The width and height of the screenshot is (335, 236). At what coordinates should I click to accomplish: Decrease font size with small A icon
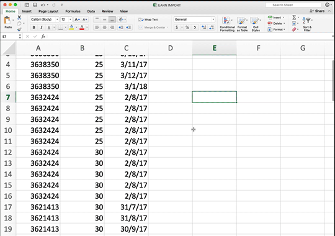85,19
